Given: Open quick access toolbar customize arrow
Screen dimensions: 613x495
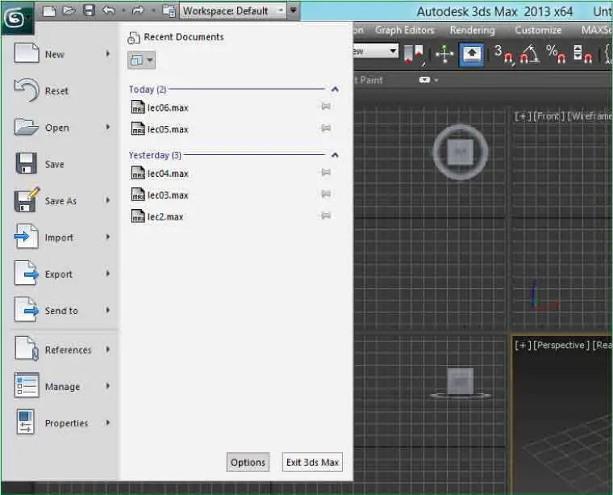Looking at the screenshot, I should pos(294,10).
